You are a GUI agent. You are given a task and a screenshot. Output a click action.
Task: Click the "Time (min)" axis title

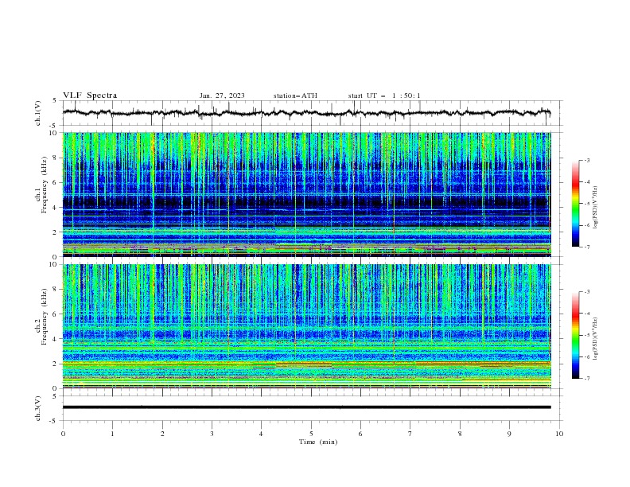coord(318,442)
